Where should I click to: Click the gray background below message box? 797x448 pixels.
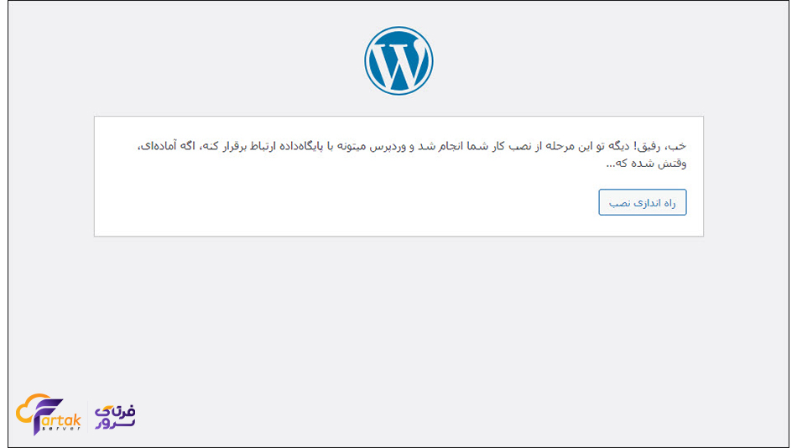(398, 336)
